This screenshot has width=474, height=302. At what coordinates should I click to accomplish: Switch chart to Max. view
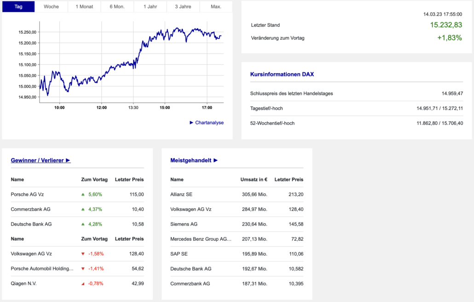[x=216, y=6]
